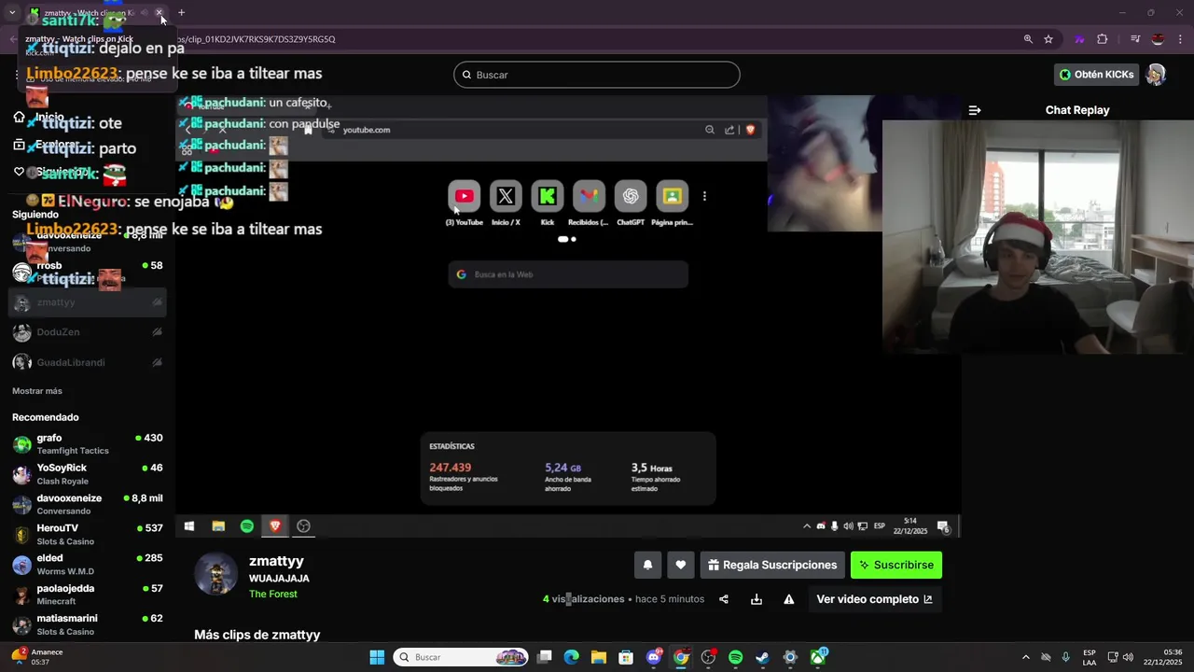The image size is (1194, 672).
Task: Open Microsoft Store from the taskbar
Action: click(x=626, y=657)
